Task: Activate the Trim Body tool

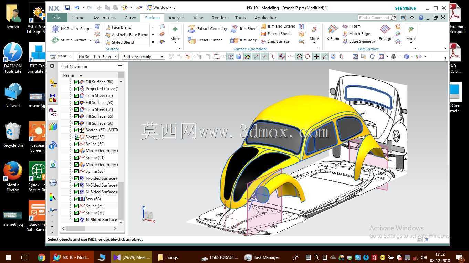Action: coord(243,40)
